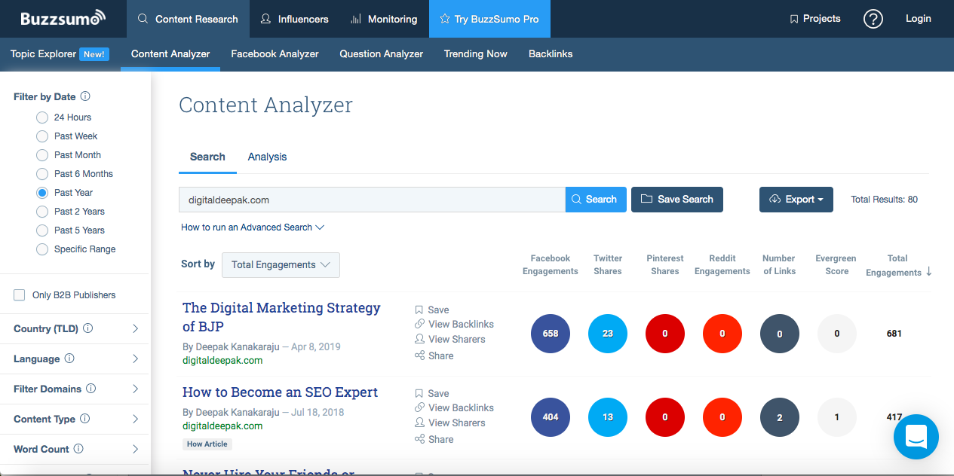This screenshot has width=954, height=476.
Task: Select the 24 Hours date filter
Action: [42, 117]
